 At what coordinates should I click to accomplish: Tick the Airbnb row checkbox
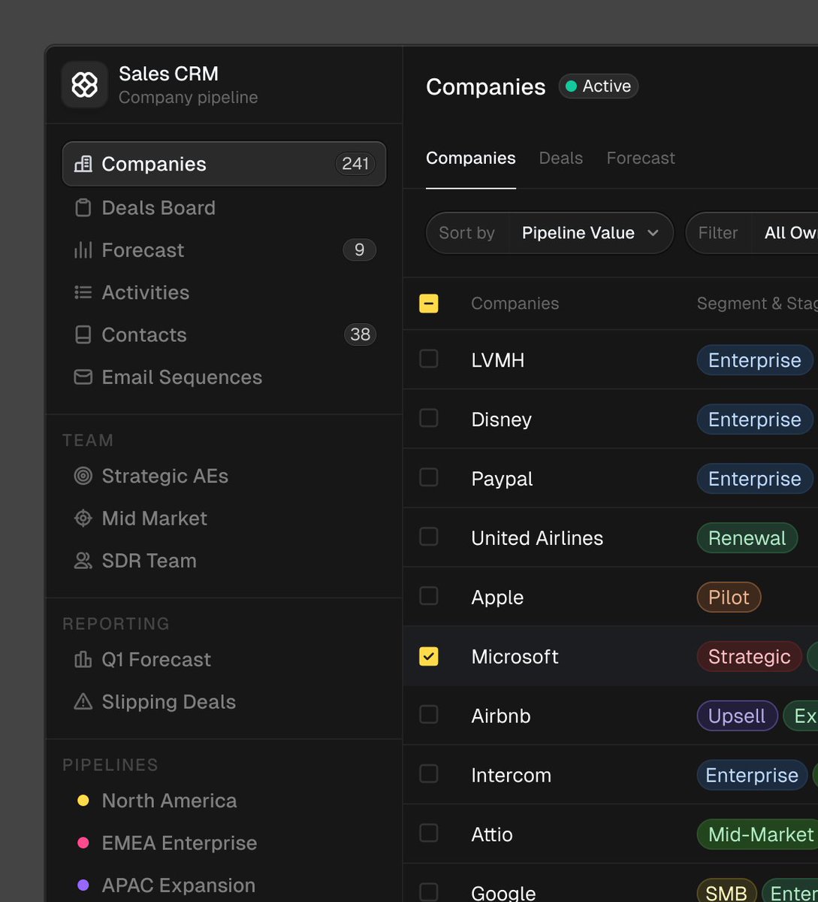[429, 715]
